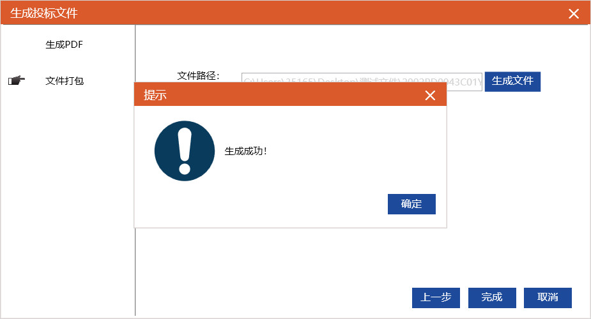Click the 生成投标文件 window title text
Screen dimensions: 591x319
coord(43,13)
